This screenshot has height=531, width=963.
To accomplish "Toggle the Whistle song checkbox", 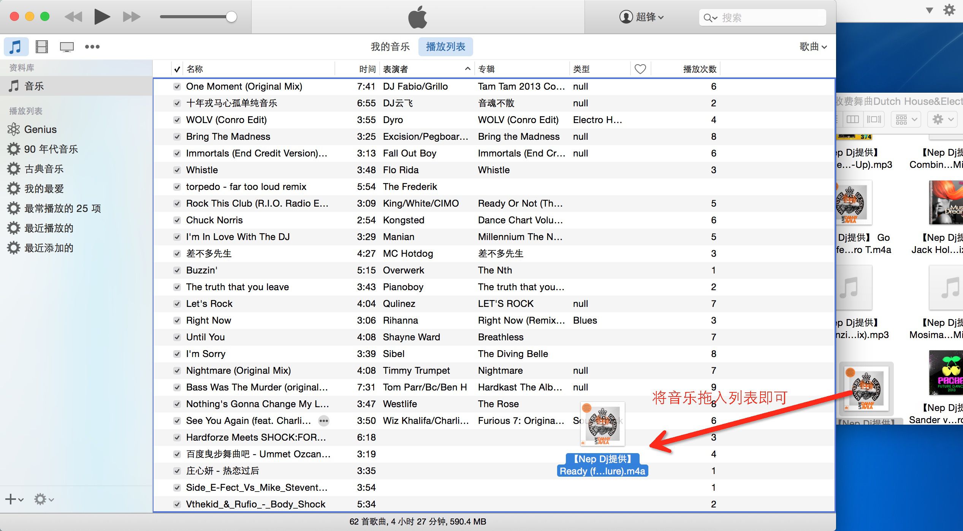I will click(x=177, y=170).
